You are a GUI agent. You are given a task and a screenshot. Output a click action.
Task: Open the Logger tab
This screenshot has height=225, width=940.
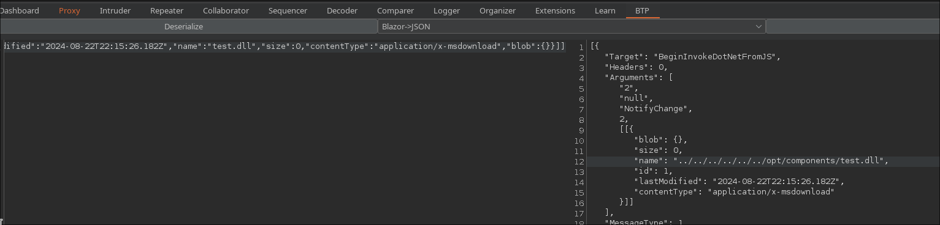pos(446,10)
